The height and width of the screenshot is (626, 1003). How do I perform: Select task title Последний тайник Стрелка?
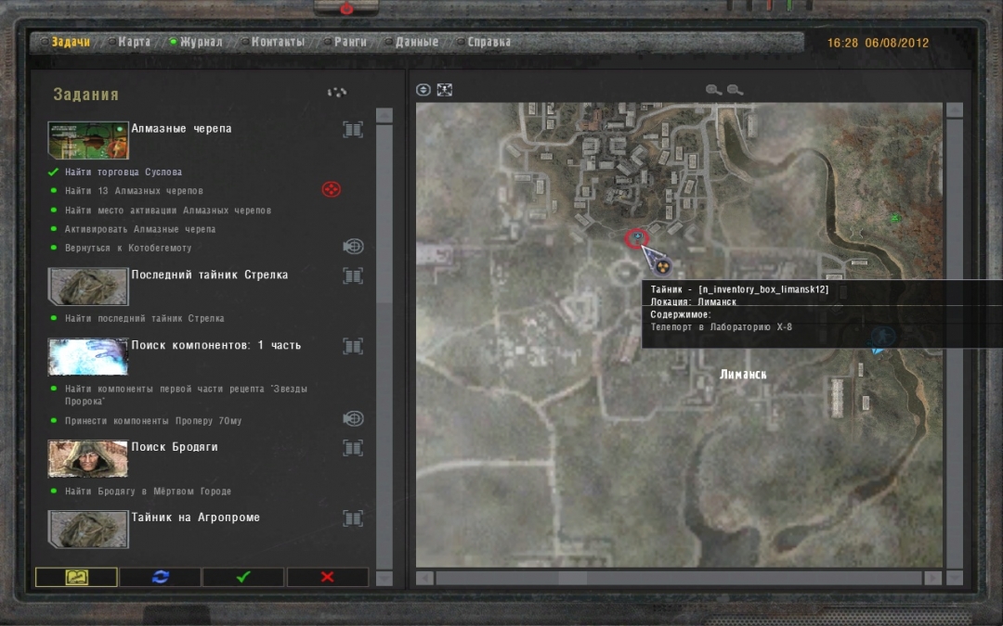point(210,275)
